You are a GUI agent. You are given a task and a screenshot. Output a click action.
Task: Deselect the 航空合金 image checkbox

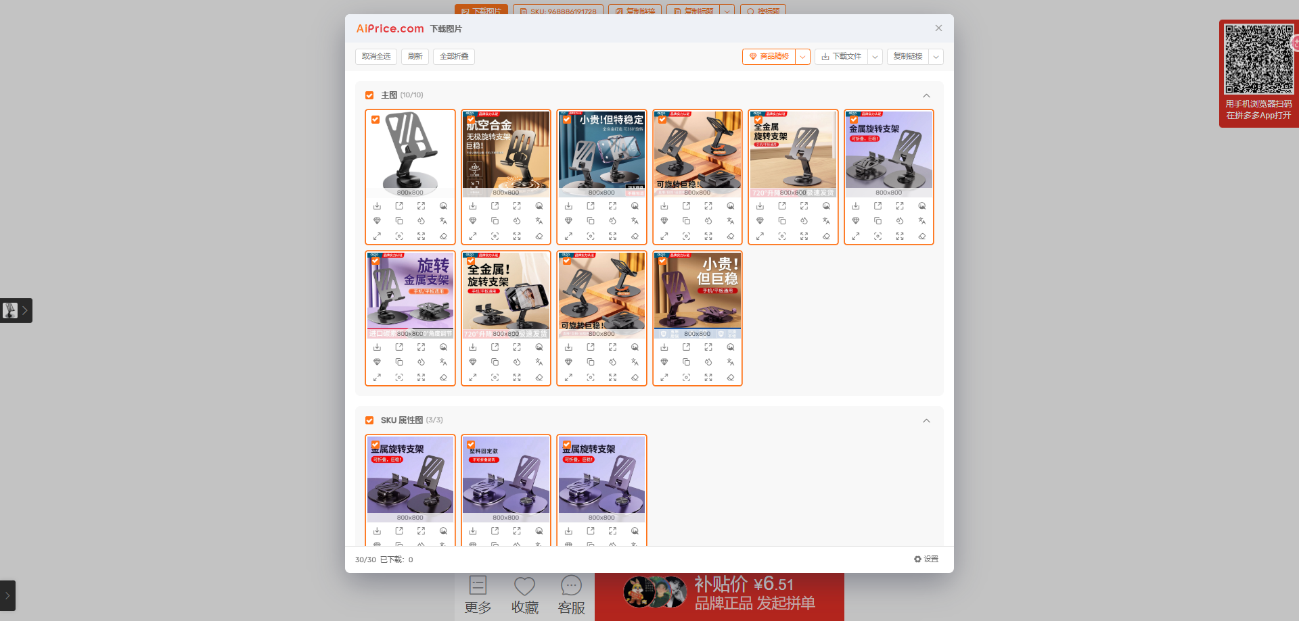471,120
